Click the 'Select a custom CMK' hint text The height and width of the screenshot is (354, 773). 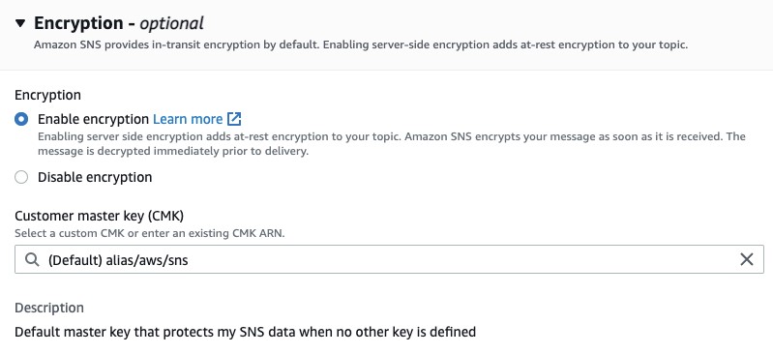(x=150, y=233)
